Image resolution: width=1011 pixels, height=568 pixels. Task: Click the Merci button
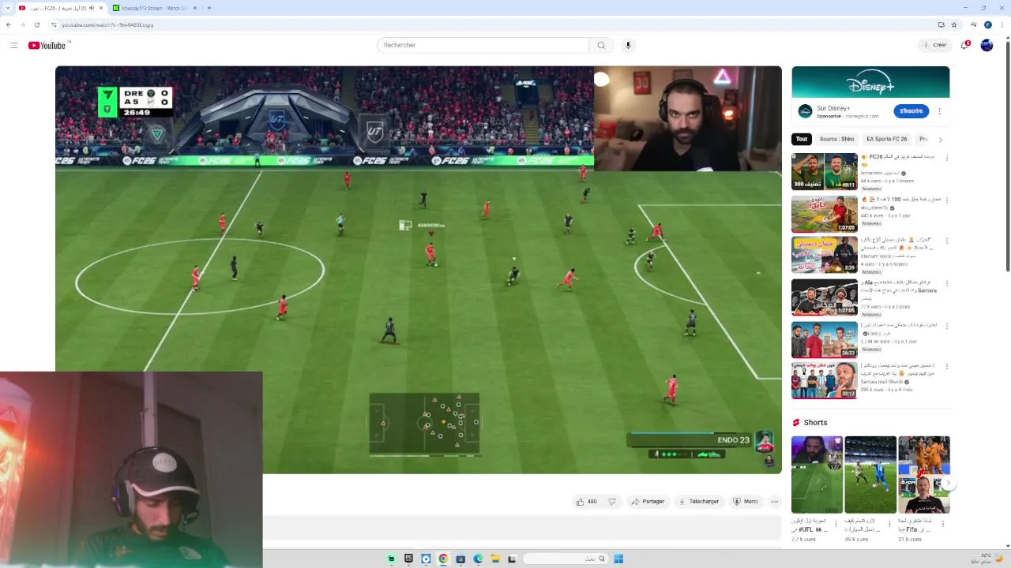click(746, 502)
